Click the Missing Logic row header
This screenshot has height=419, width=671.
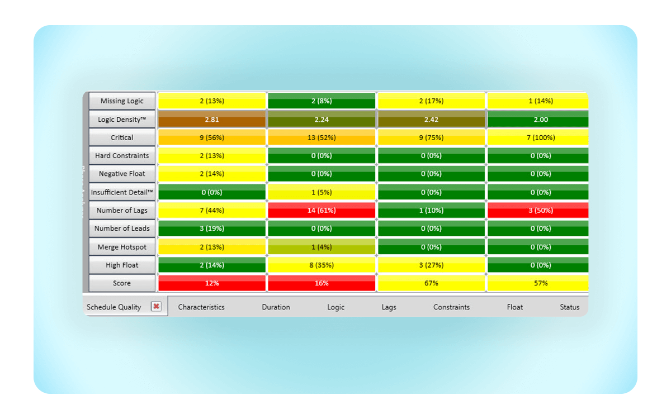122,101
